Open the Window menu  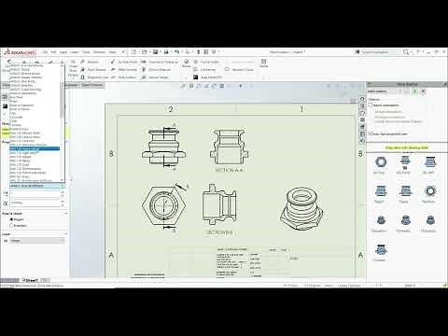click(99, 52)
